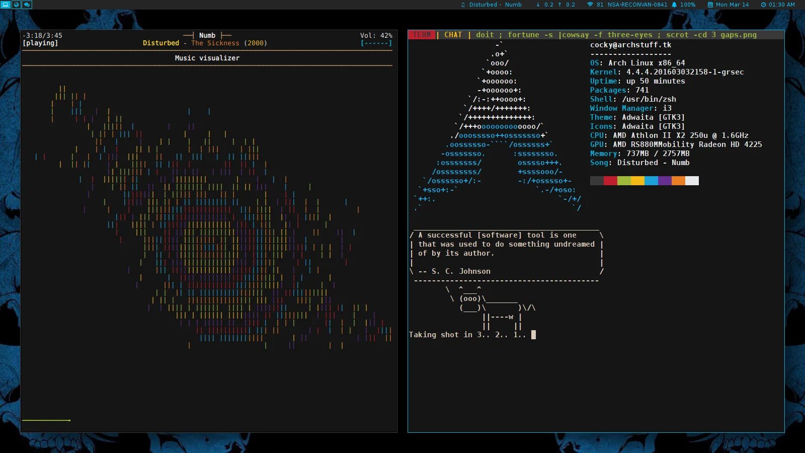The width and height of the screenshot is (805, 453).
Task: Click the yellow color block
Action: tap(637, 181)
